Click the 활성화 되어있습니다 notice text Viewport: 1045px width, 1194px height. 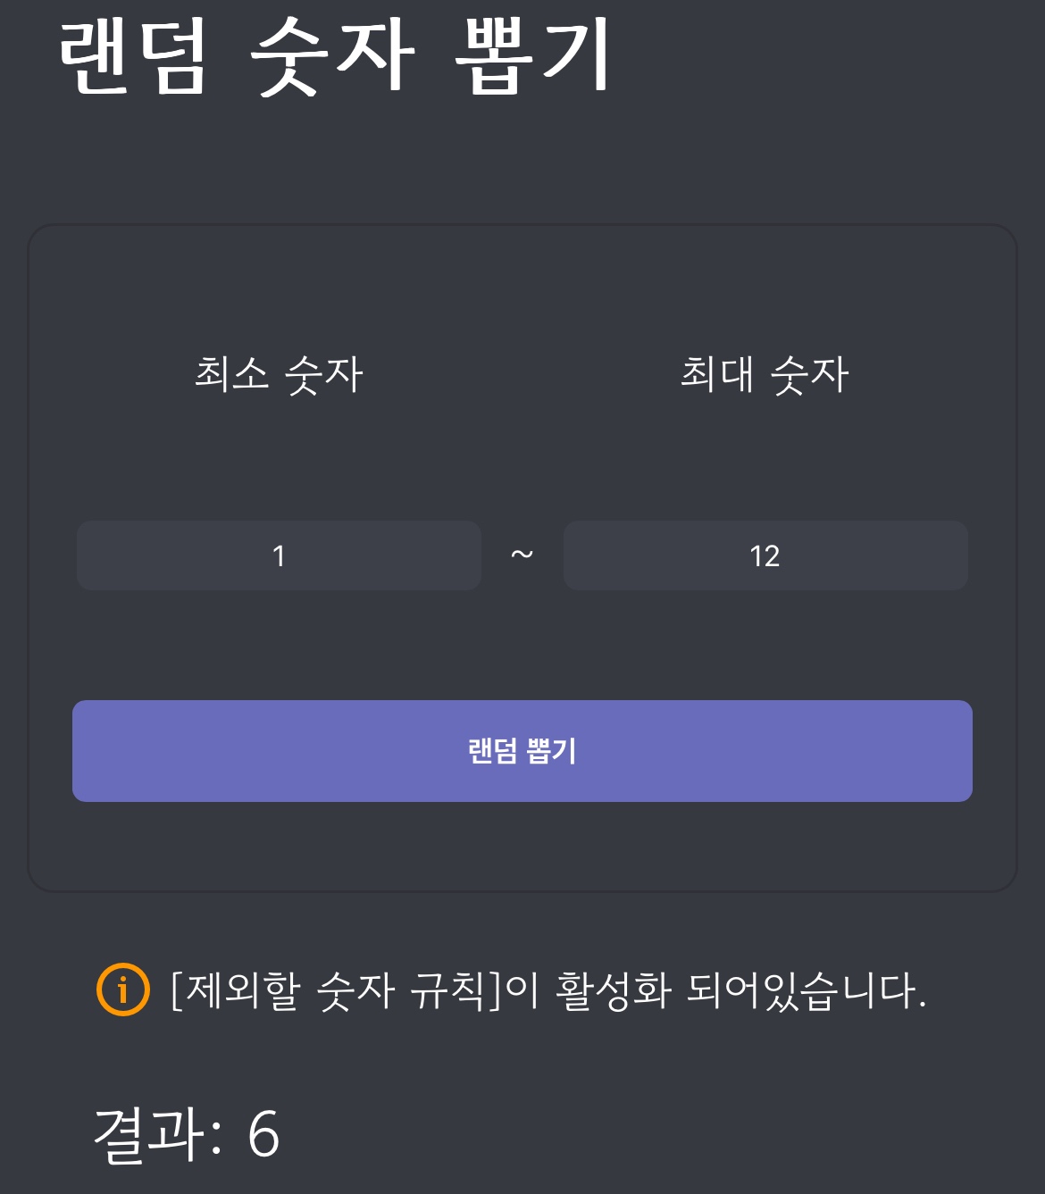pos(741,990)
